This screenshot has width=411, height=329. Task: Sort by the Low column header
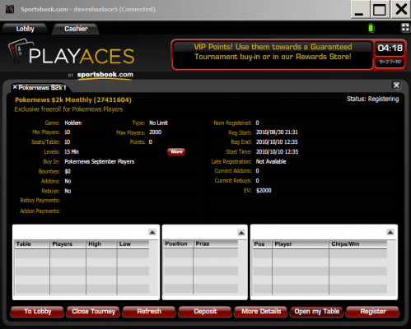pyautogui.click(x=133, y=244)
